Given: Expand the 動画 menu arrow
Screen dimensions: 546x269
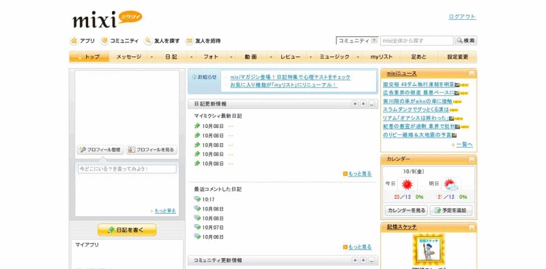Looking at the screenshot, I should coord(271,57).
